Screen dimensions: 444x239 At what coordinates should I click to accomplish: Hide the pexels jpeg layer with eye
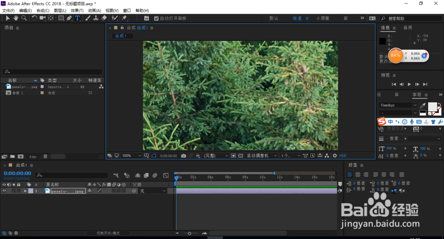(4, 191)
